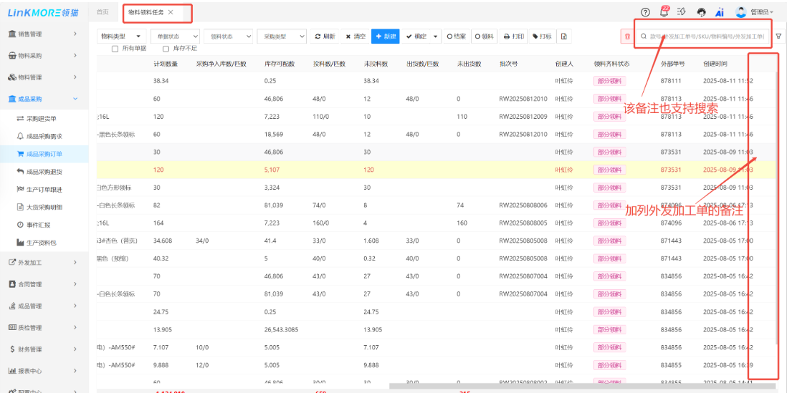Click the 清空 clear button
The image size is (787, 393).
pyautogui.click(x=356, y=37)
